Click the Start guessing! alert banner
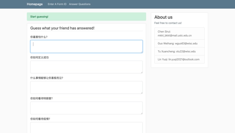235x133 pixels. point(87,17)
